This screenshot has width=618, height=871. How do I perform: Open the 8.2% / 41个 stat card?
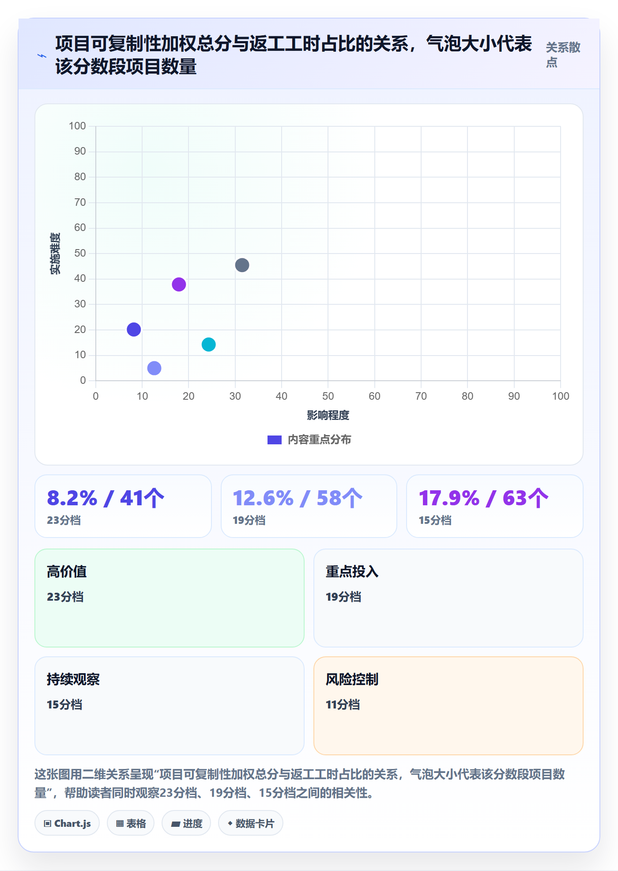tap(123, 506)
